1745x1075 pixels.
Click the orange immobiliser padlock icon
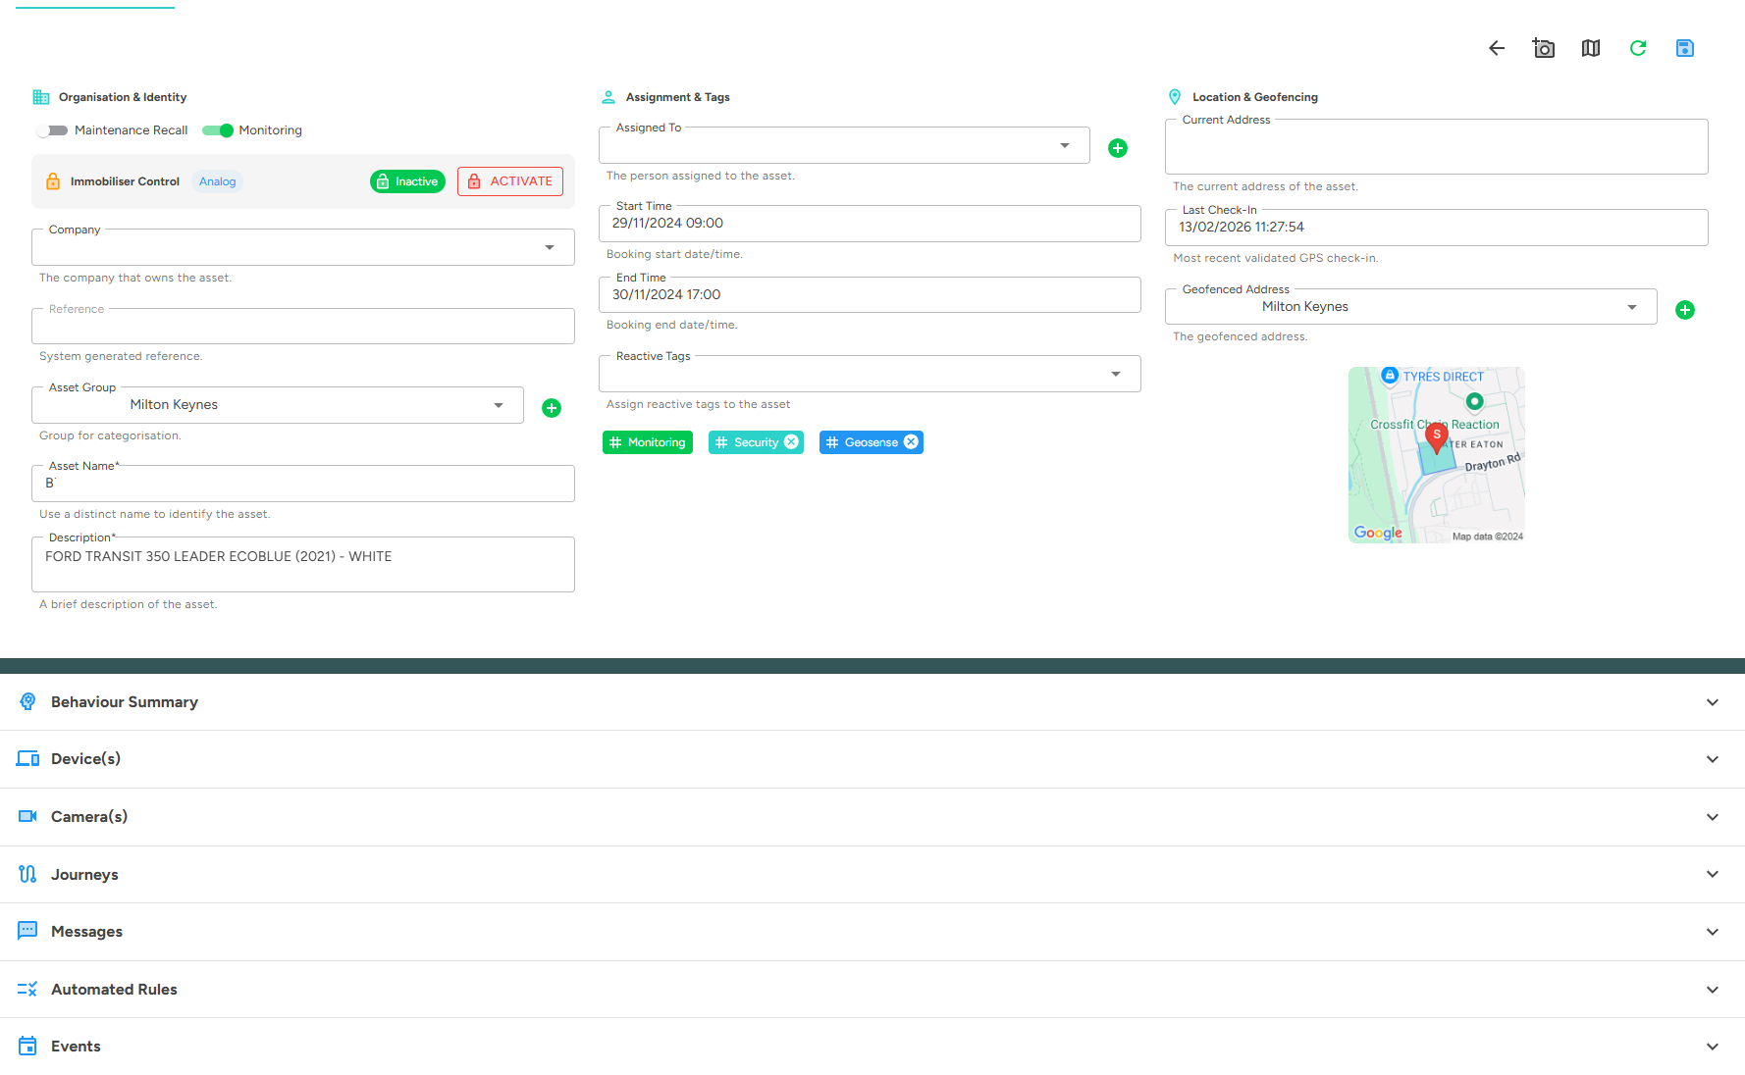[x=53, y=181]
